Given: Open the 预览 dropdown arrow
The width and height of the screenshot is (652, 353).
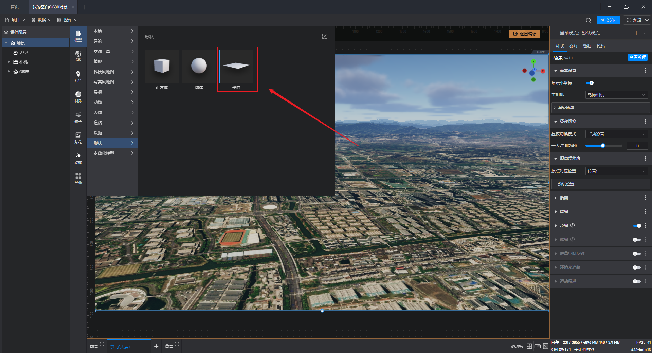Looking at the screenshot, I should pos(647,20).
